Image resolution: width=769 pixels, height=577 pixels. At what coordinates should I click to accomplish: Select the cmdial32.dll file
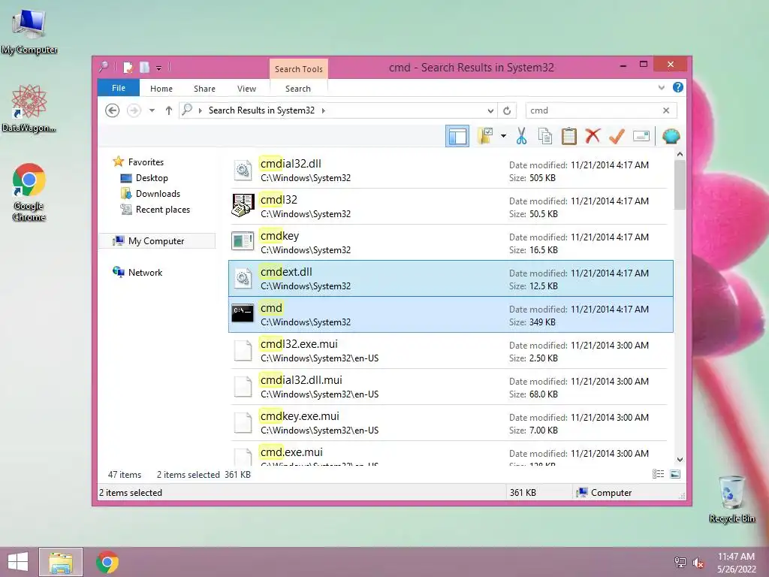point(451,171)
